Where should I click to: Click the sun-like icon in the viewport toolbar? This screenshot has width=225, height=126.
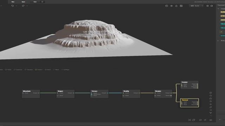coord(172,6)
